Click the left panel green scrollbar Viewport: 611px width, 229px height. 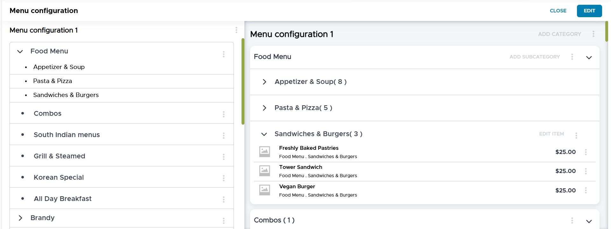pyautogui.click(x=243, y=81)
